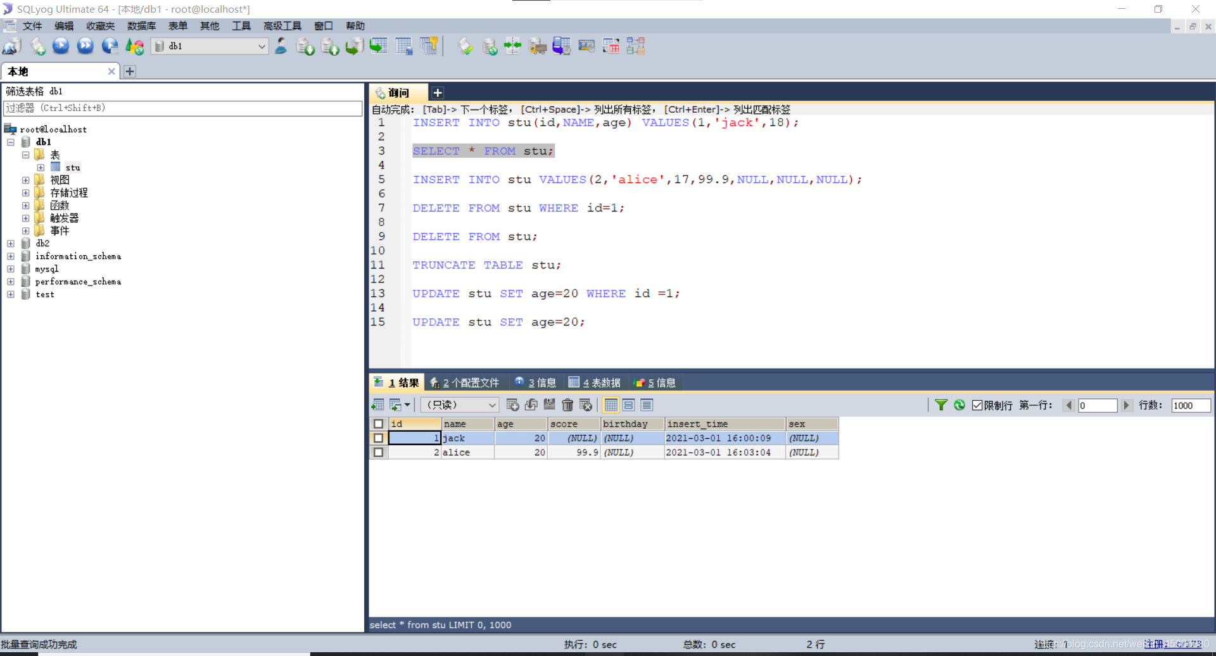Open a new connection window
The width and height of the screenshot is (1216, 656).
click(x=12, y=46)
